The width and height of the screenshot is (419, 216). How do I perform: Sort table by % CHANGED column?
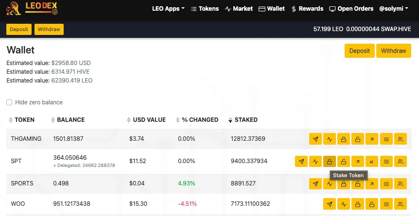click(197, 120)
